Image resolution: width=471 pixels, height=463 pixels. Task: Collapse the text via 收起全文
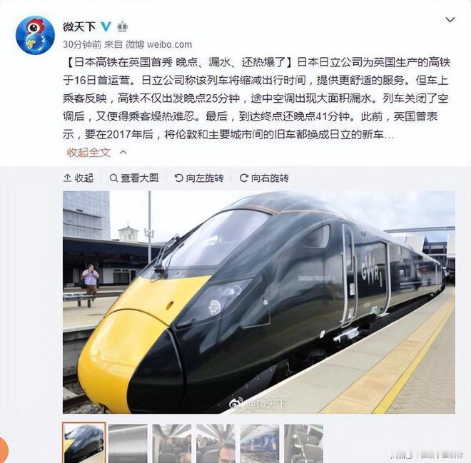click(88, 153)
